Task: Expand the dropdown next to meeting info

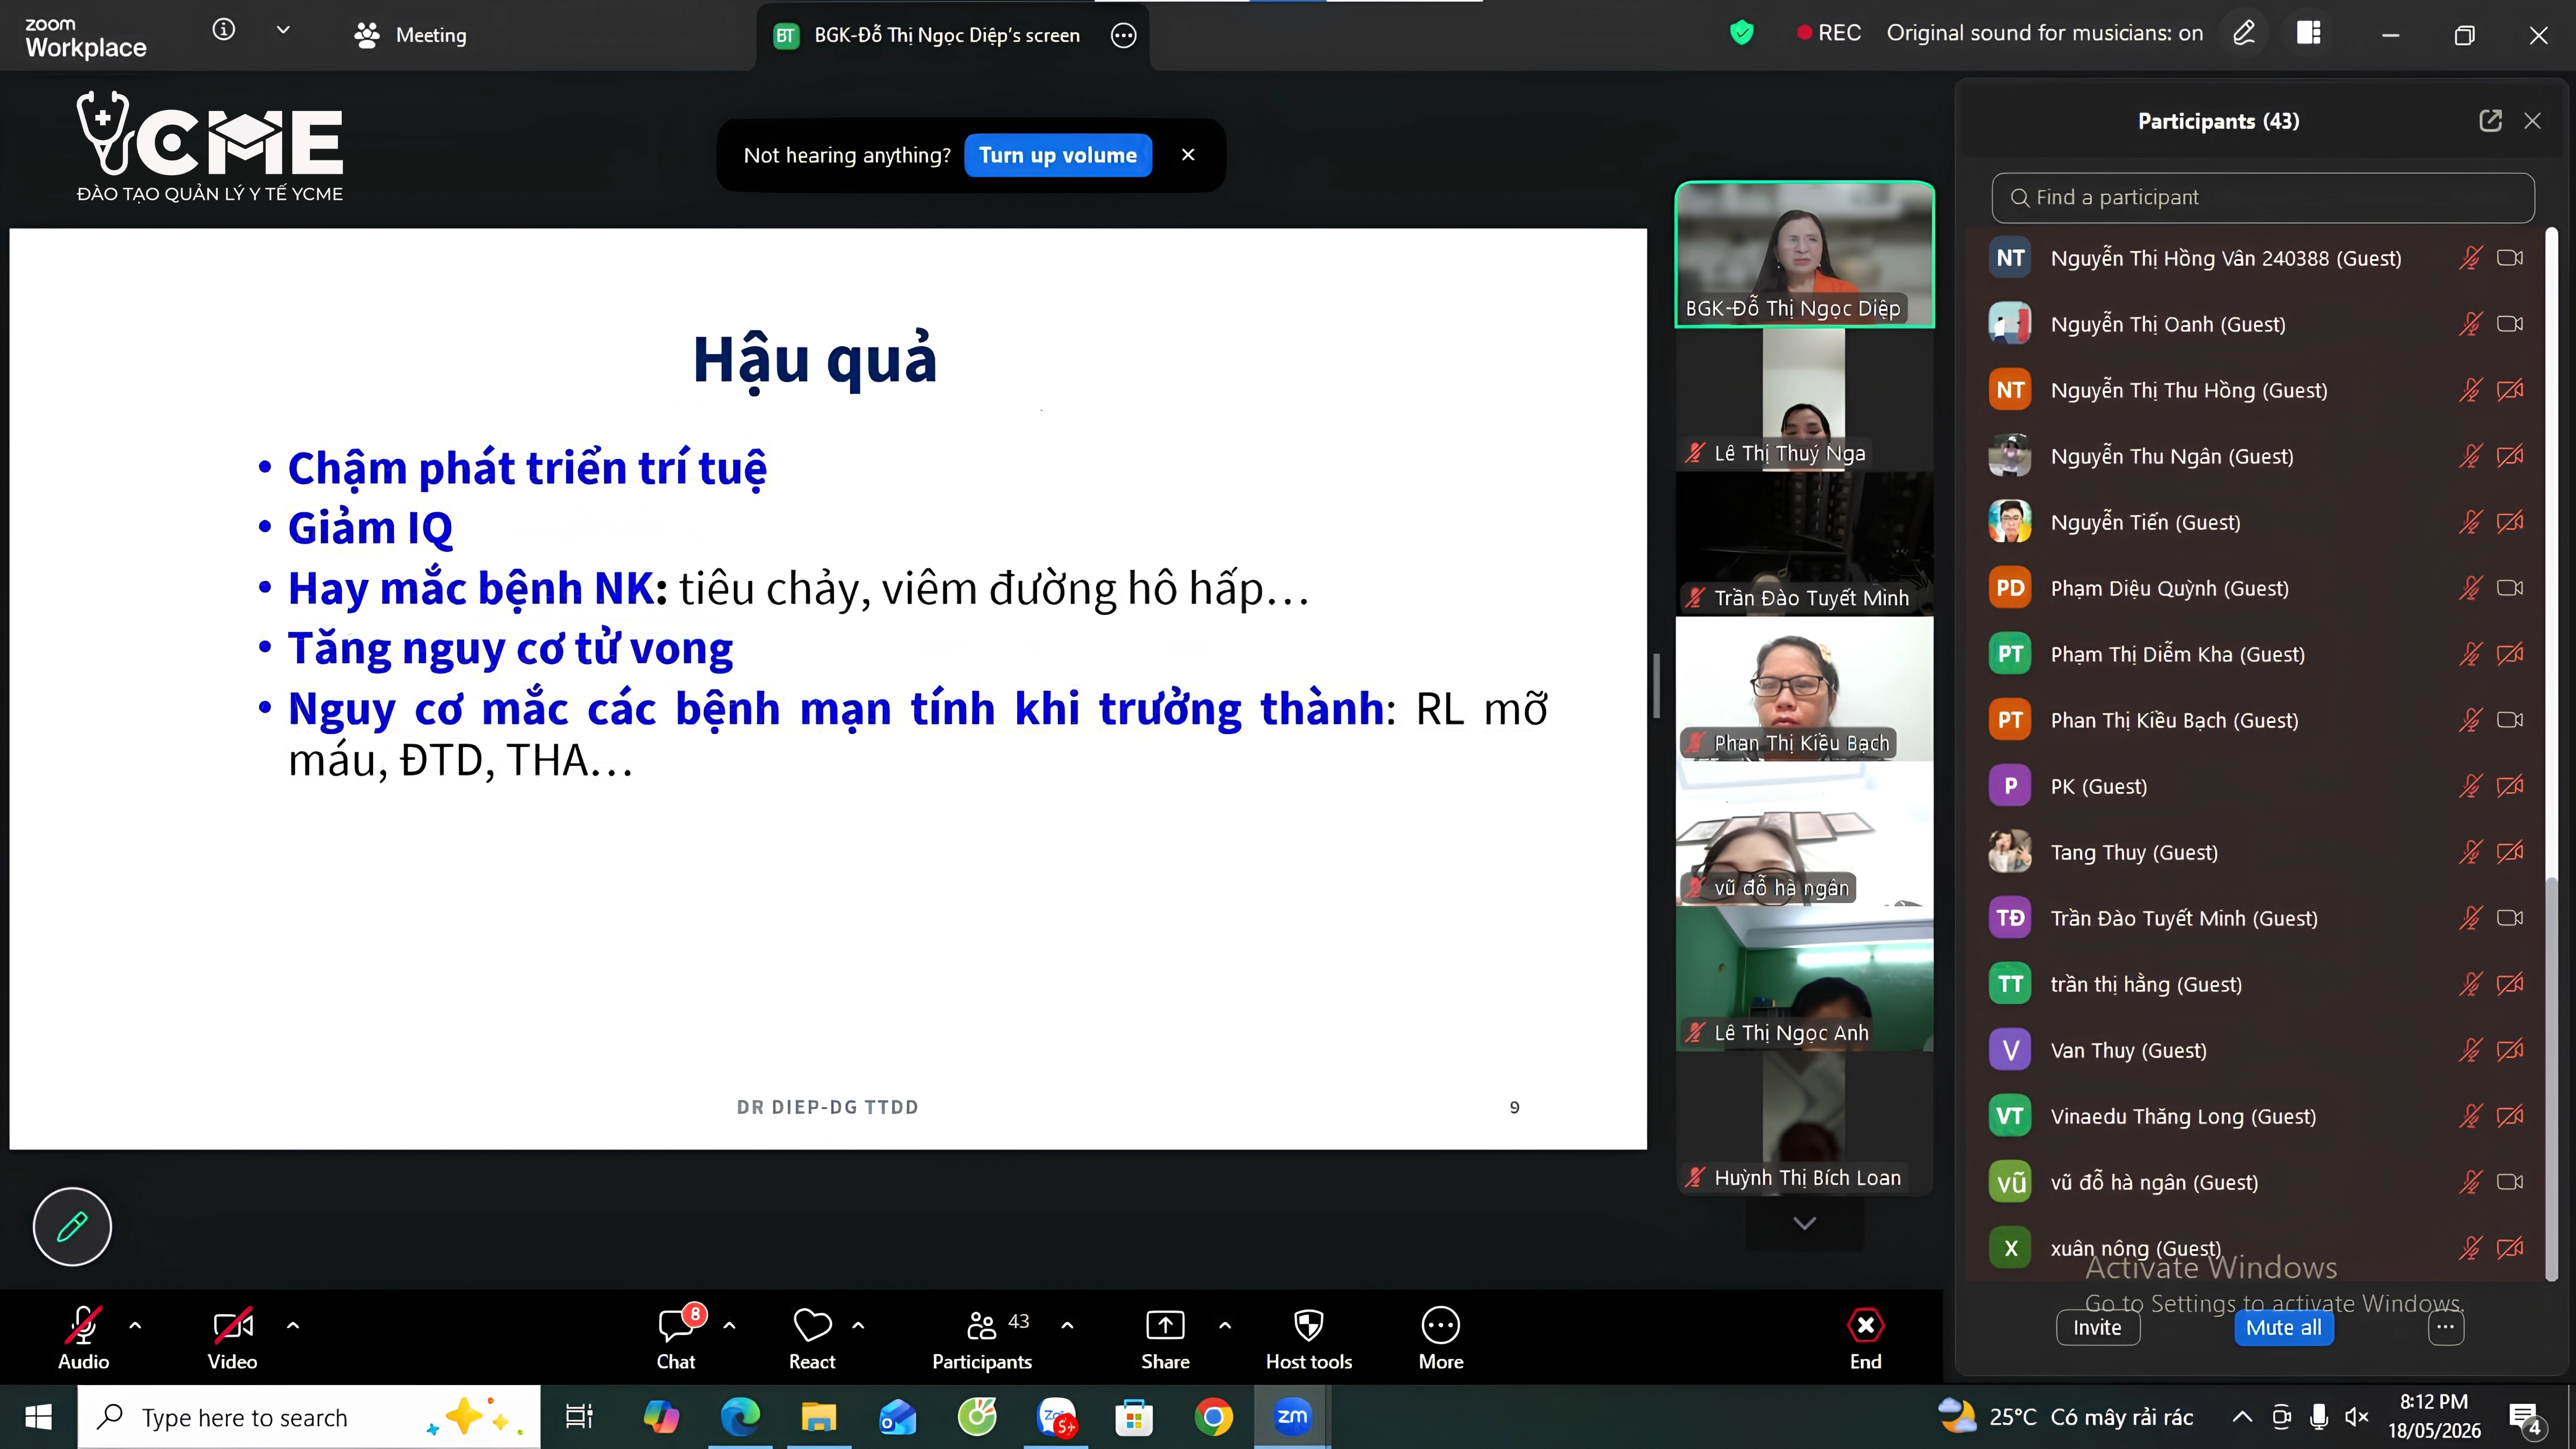Action: pos(283,31)
